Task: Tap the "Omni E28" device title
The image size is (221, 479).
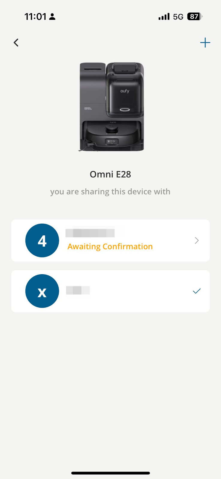Action: [x=110, y=174]
